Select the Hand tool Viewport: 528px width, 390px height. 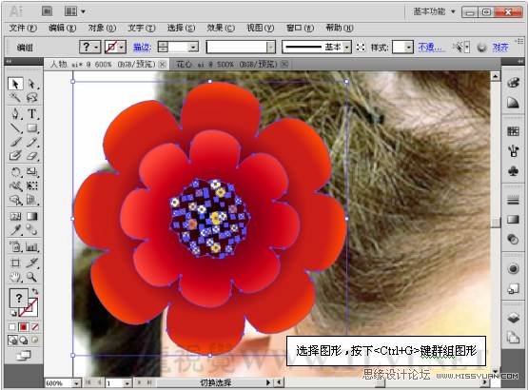(15, 277)
